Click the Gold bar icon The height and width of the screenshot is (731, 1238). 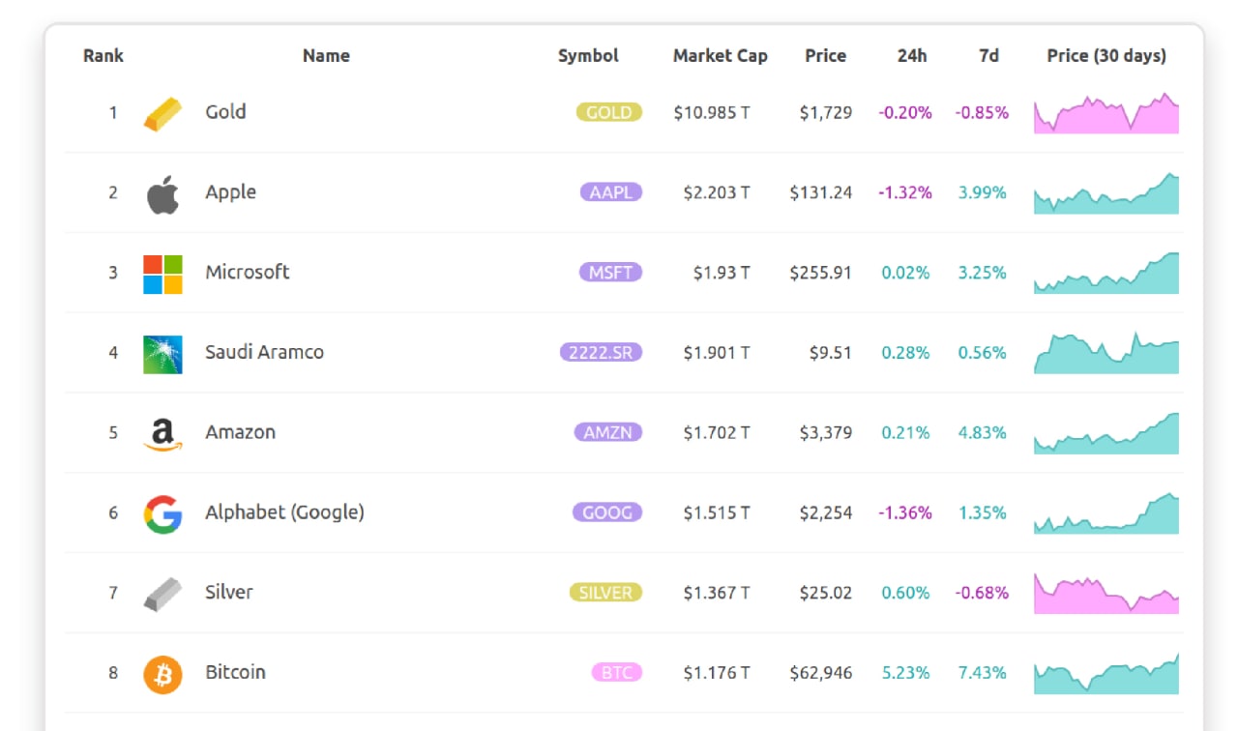point(162,113)
